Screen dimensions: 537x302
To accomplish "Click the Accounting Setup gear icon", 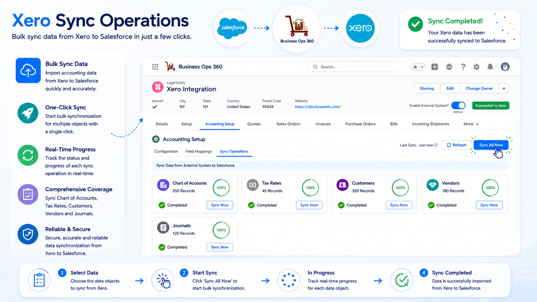I will [x=156, y=139].
